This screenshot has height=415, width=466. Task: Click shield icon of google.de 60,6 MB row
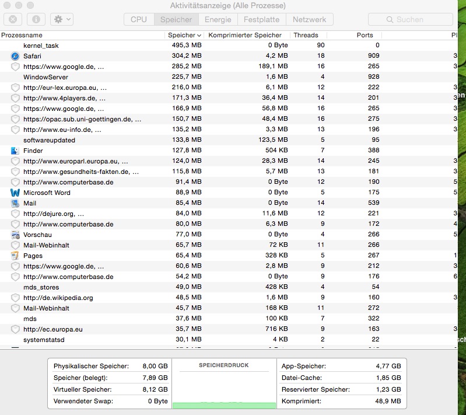(x=15, y=266)
